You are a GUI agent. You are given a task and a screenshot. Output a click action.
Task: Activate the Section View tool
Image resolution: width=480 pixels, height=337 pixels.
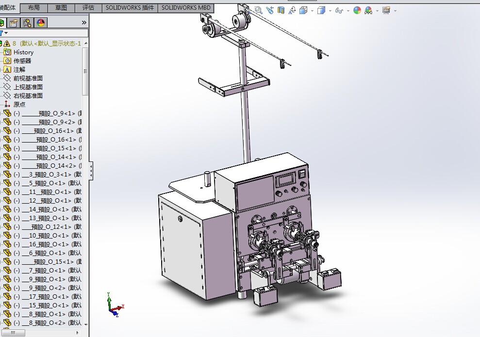(x=282, y=10)
